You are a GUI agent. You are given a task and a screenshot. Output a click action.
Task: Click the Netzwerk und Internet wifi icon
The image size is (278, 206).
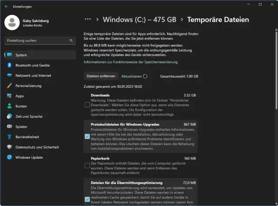9,75
